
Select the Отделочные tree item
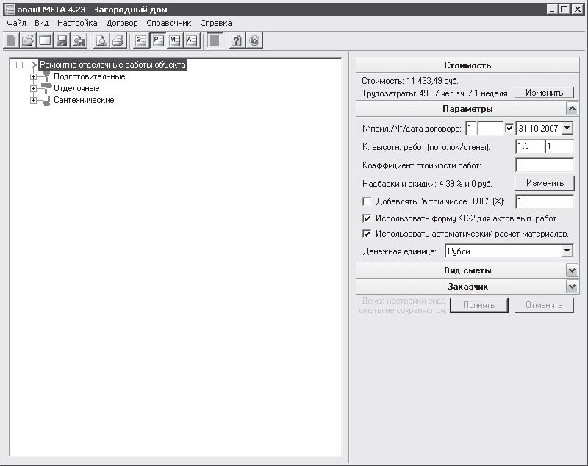76,88
